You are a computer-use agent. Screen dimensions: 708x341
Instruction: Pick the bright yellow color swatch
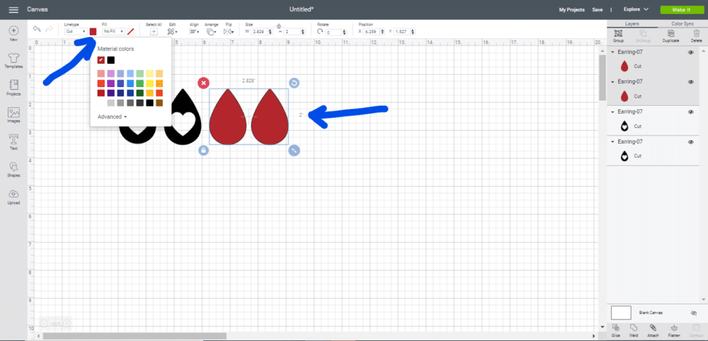pyautogui.click(x=149, y=83)
